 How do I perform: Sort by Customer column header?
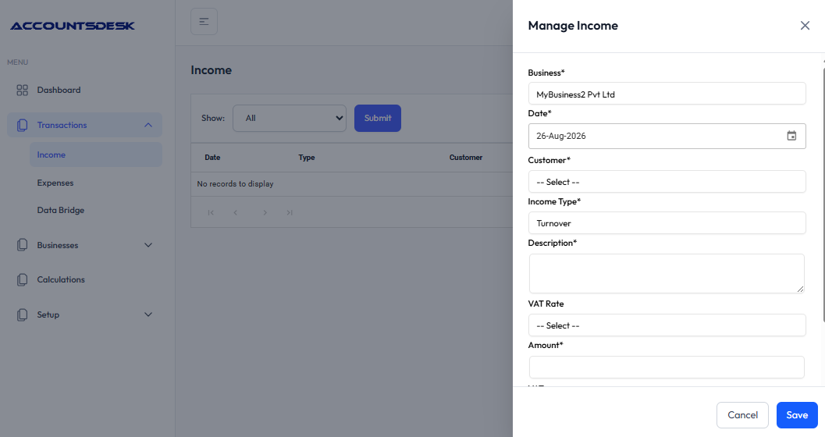point(466,157)
